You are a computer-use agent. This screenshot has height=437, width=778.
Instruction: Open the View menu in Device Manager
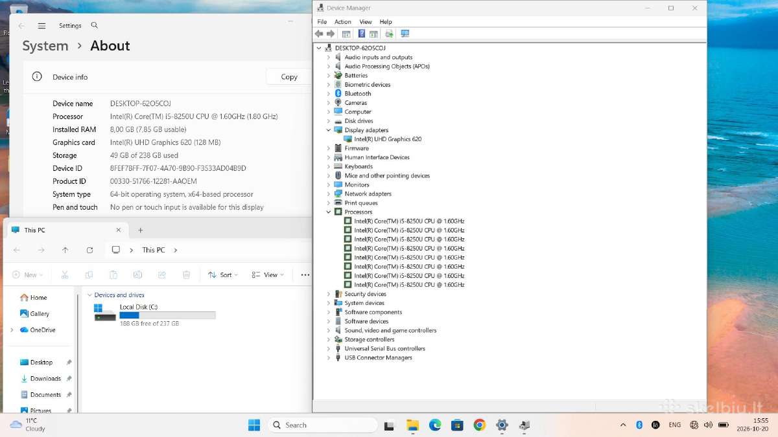point(366,22)
